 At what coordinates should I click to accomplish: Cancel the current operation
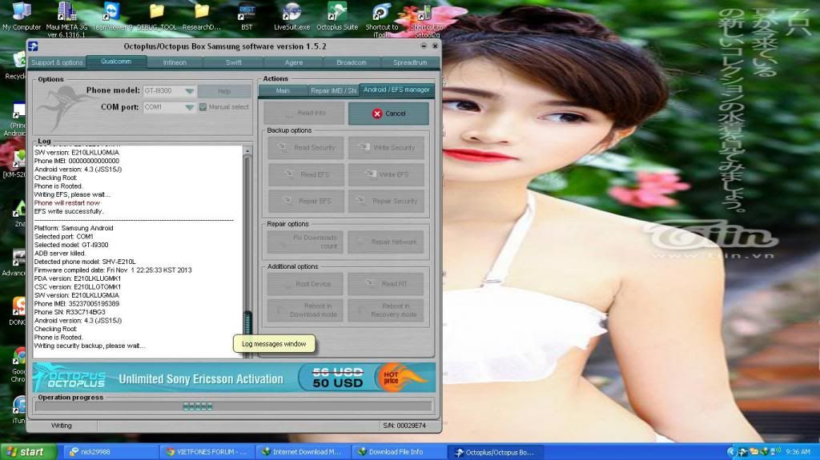point(388,114)
